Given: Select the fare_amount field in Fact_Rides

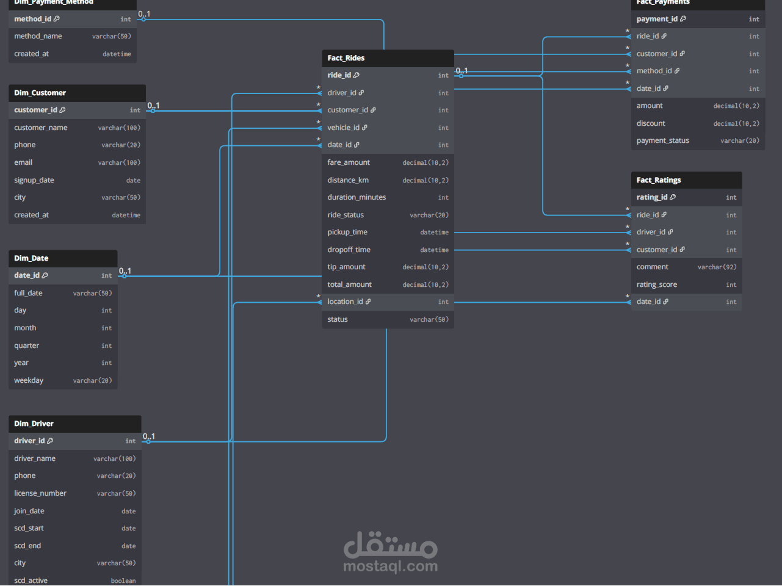Looking at the screenshot, I should pos(348,162).
